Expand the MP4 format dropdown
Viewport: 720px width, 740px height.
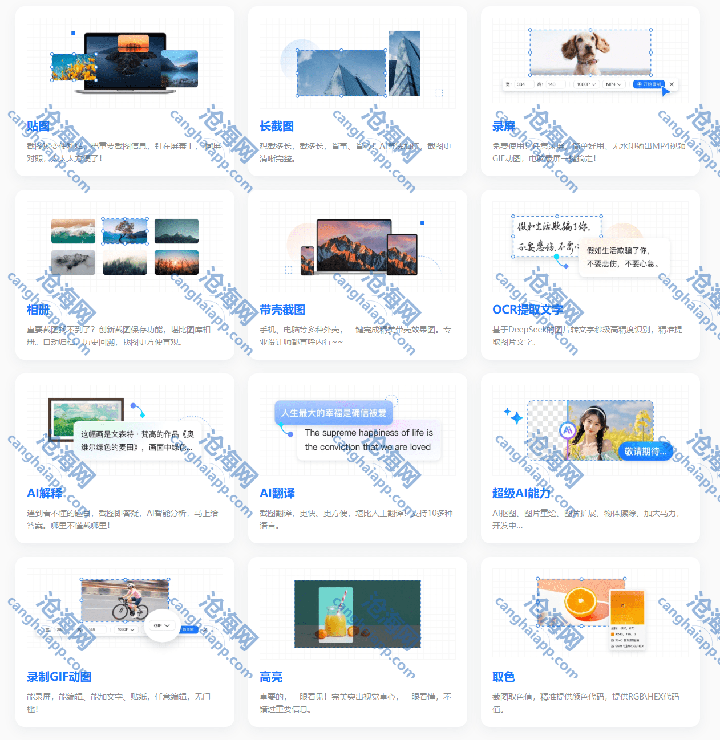point(613,84)
